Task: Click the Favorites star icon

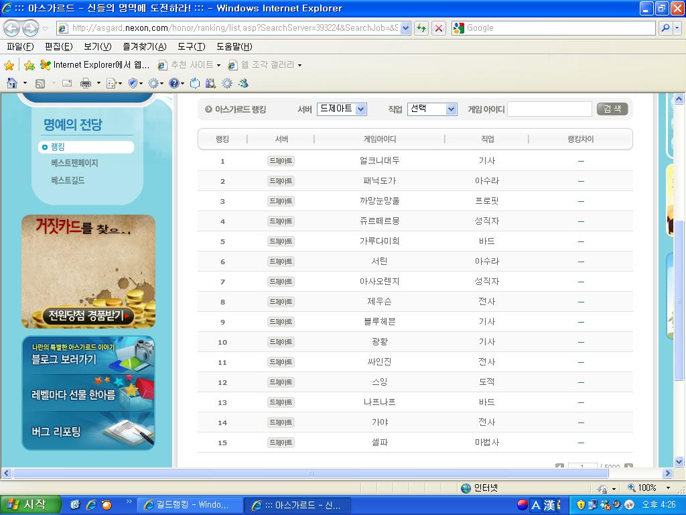Action: point(9,65)
